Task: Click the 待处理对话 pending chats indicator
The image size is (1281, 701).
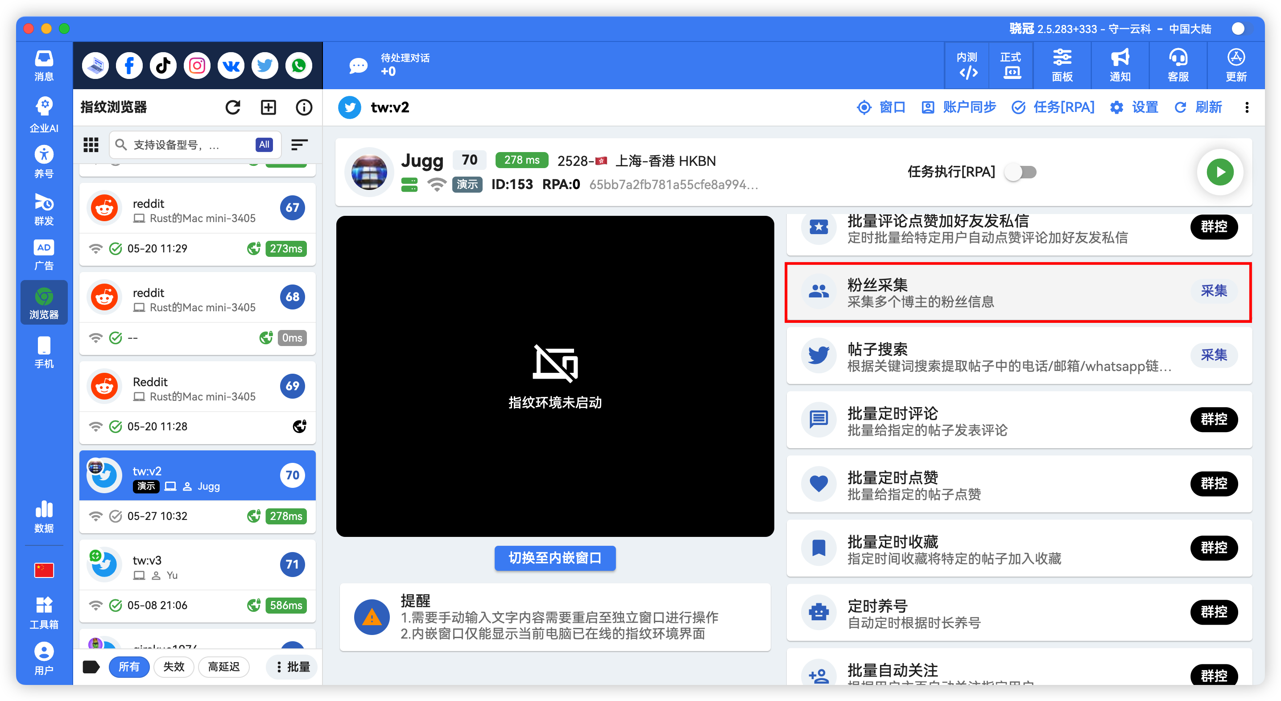Action: 389,65
